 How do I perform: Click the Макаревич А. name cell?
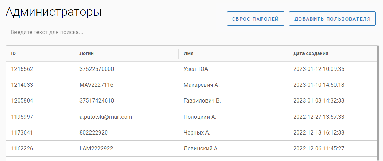point(201,85)
